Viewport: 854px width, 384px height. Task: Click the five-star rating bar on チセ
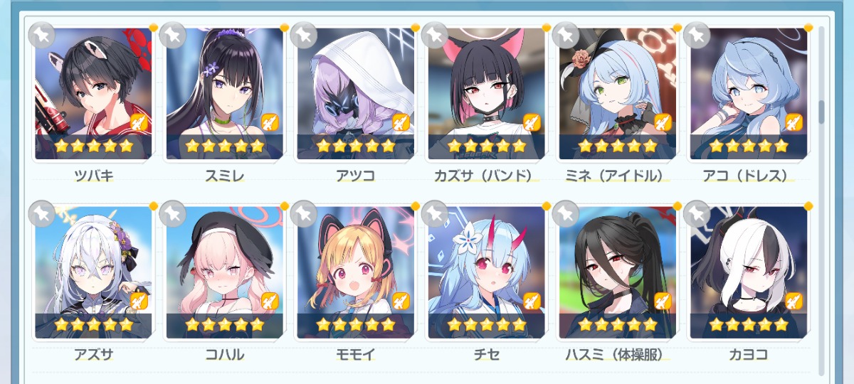tap(486, 325)
